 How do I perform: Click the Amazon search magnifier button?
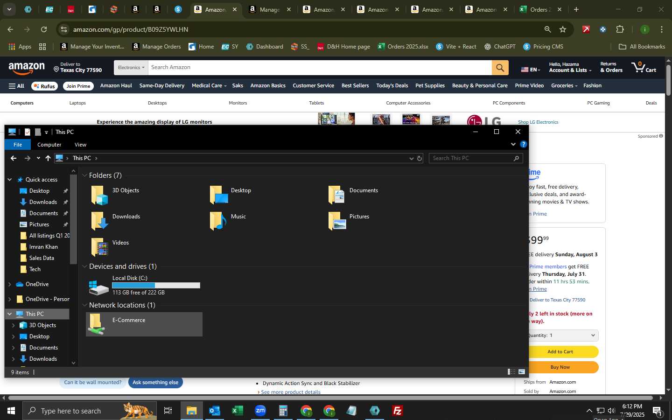[x=500, y=68]
